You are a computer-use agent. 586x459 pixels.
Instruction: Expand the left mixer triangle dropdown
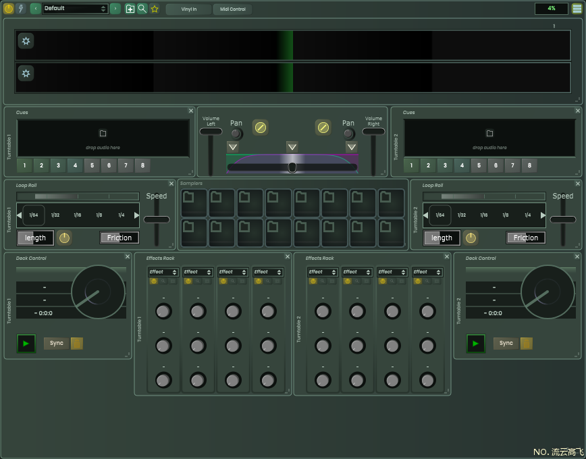click(x=233, y=147)
